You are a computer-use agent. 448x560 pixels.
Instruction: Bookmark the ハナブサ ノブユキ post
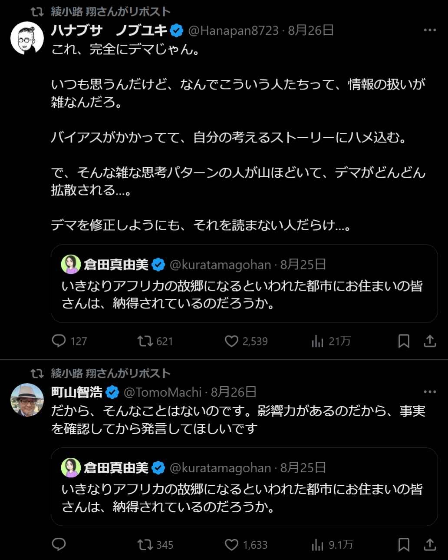tap(404, 341)
